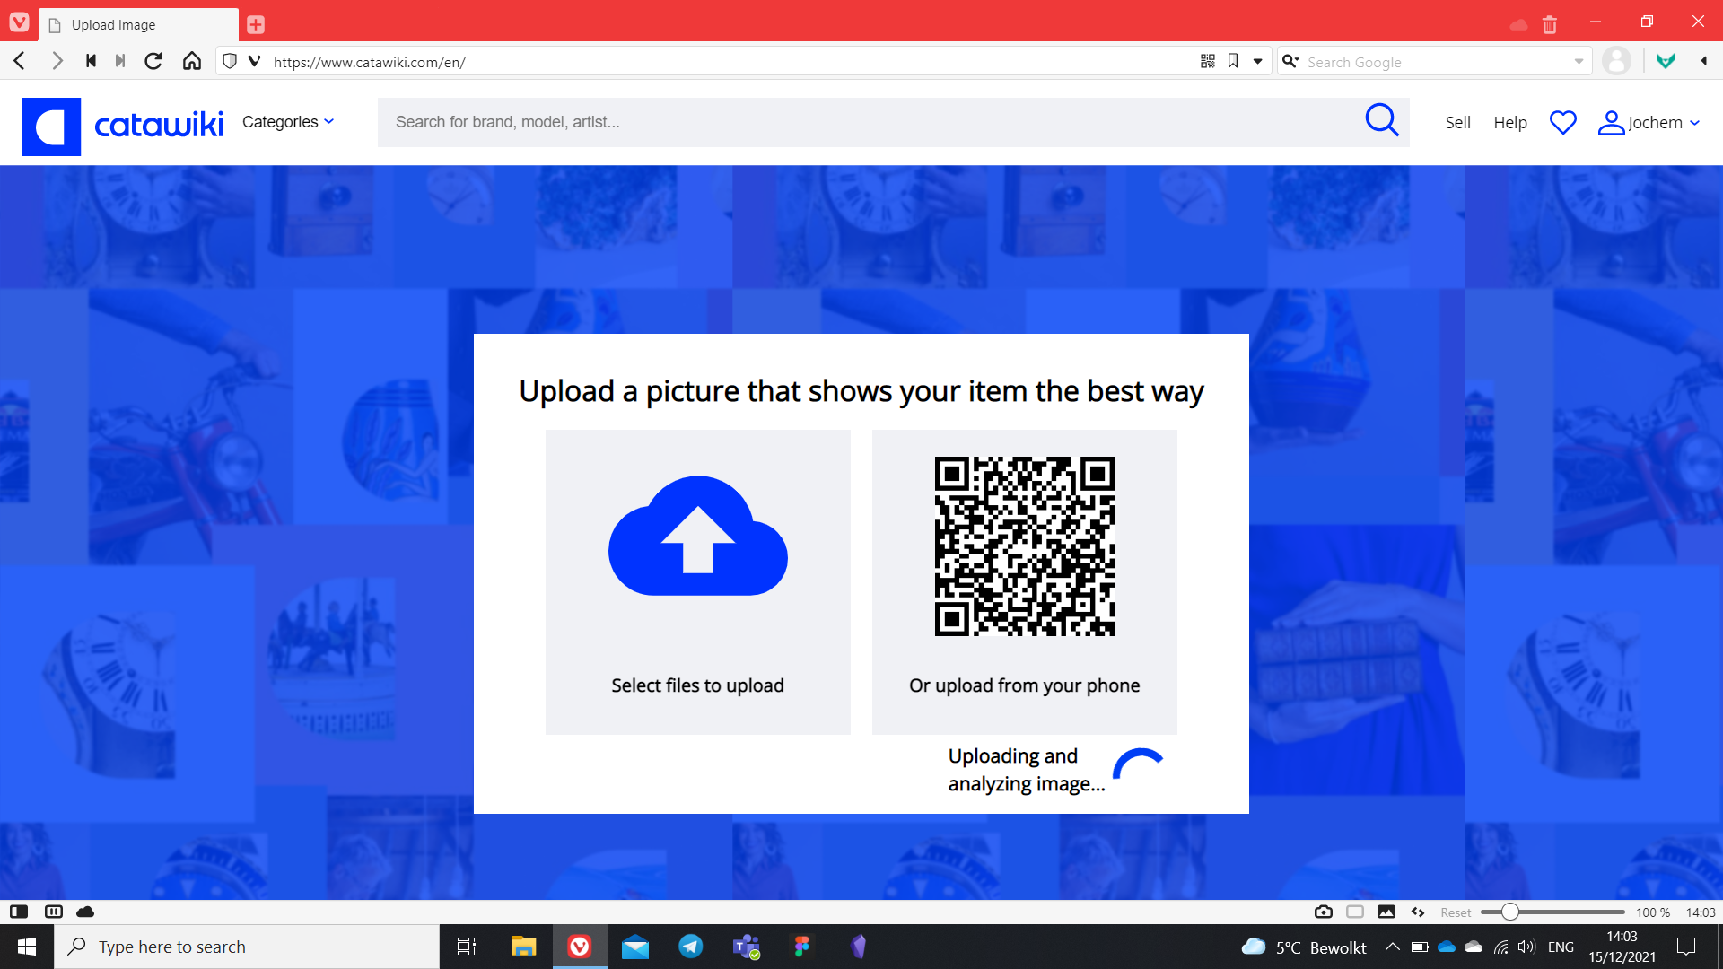
Task: Open the browser profile avatar
Action: (x=1616, y=61)
